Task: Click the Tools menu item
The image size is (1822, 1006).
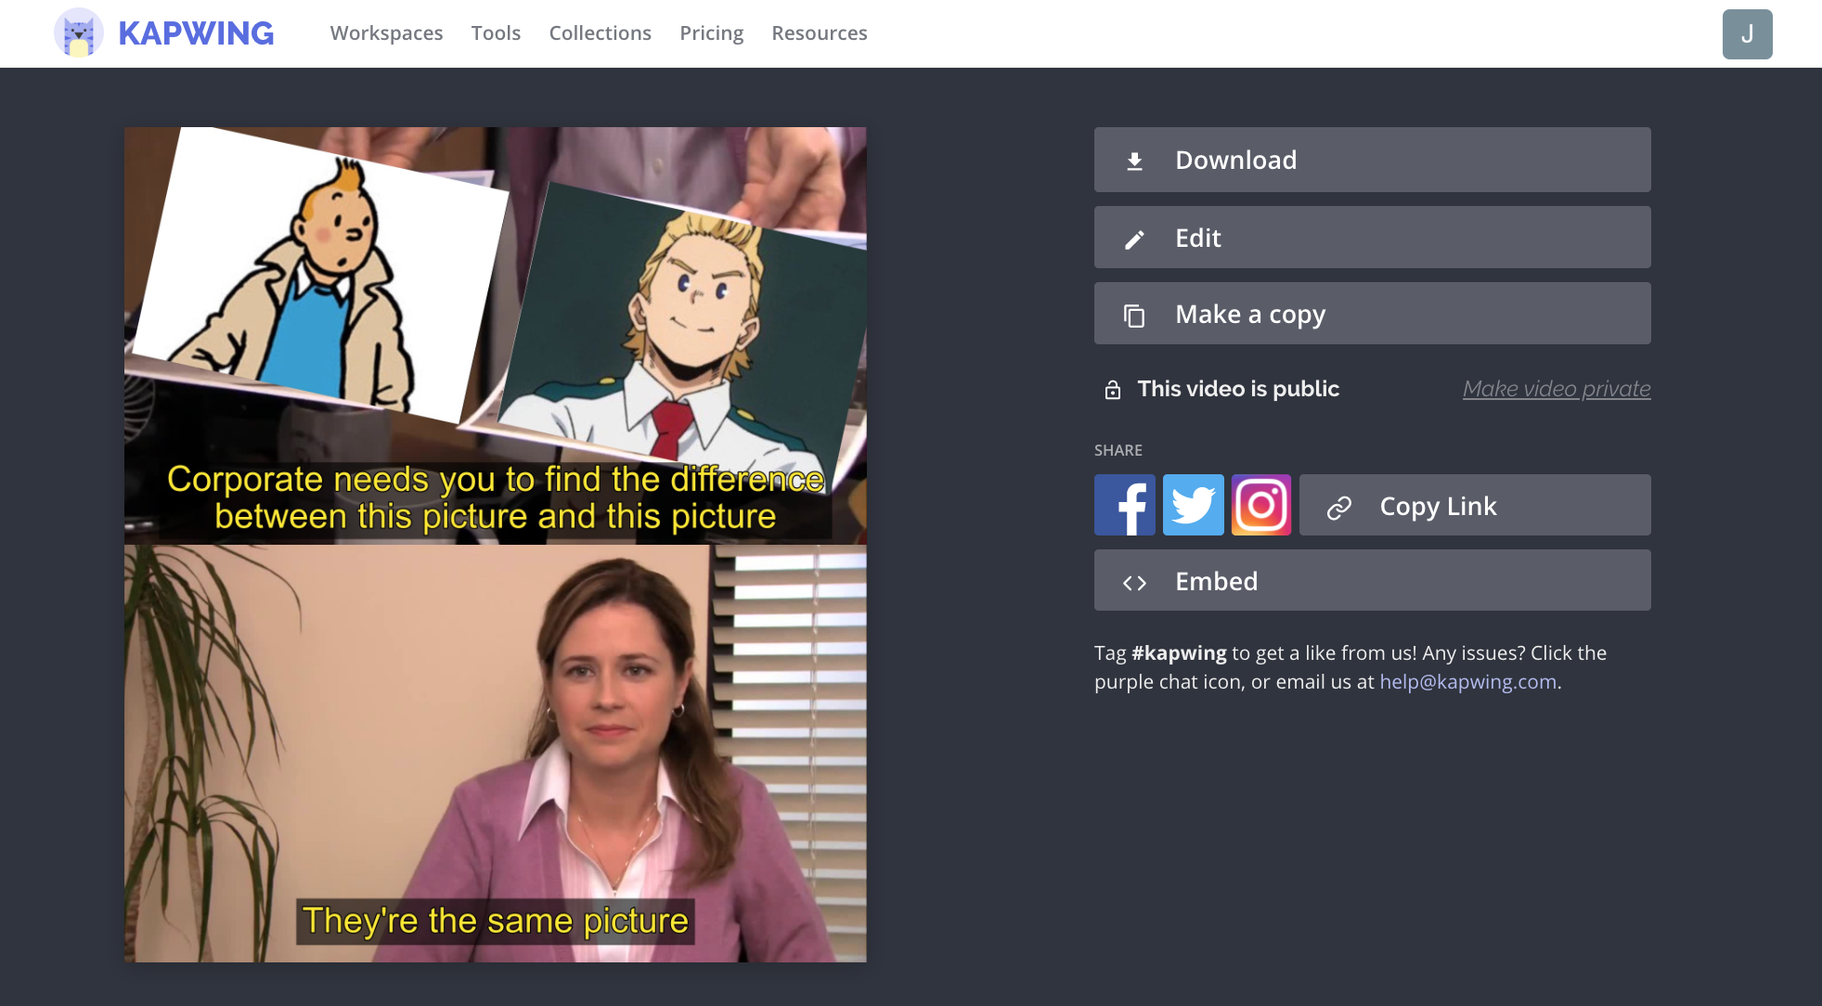Action: tap(496, 33)
